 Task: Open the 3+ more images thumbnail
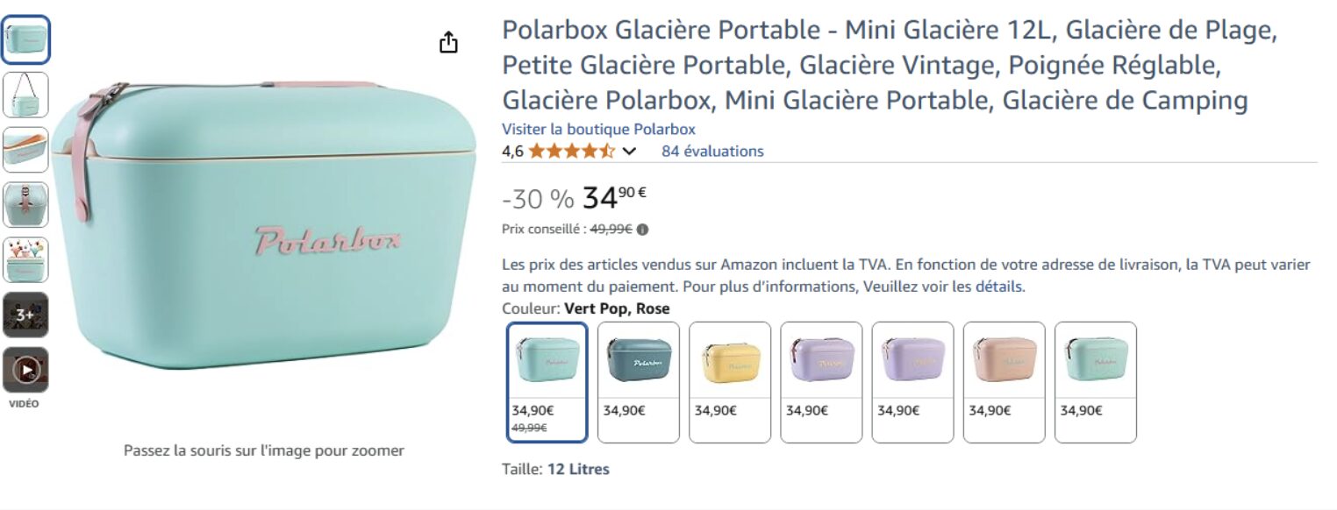[x=25, y=315]
